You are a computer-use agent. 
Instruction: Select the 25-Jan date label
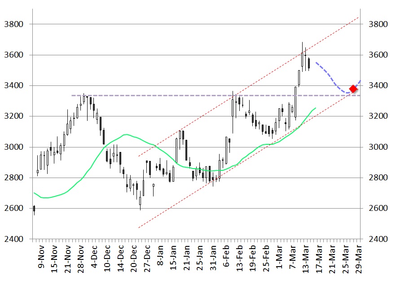click(200, 258)
